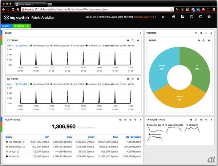218x166 pixels.
Task: Add panel to STATS row
Action: point(140,33)
